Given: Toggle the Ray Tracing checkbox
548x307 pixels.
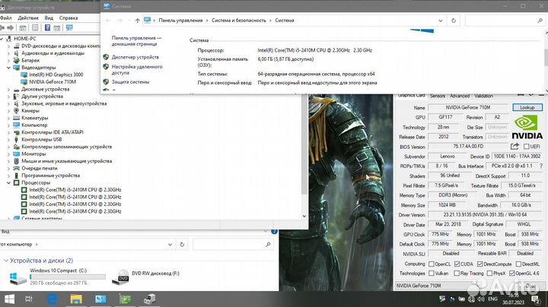Looking at the screenshot, I should coord(457,274).
